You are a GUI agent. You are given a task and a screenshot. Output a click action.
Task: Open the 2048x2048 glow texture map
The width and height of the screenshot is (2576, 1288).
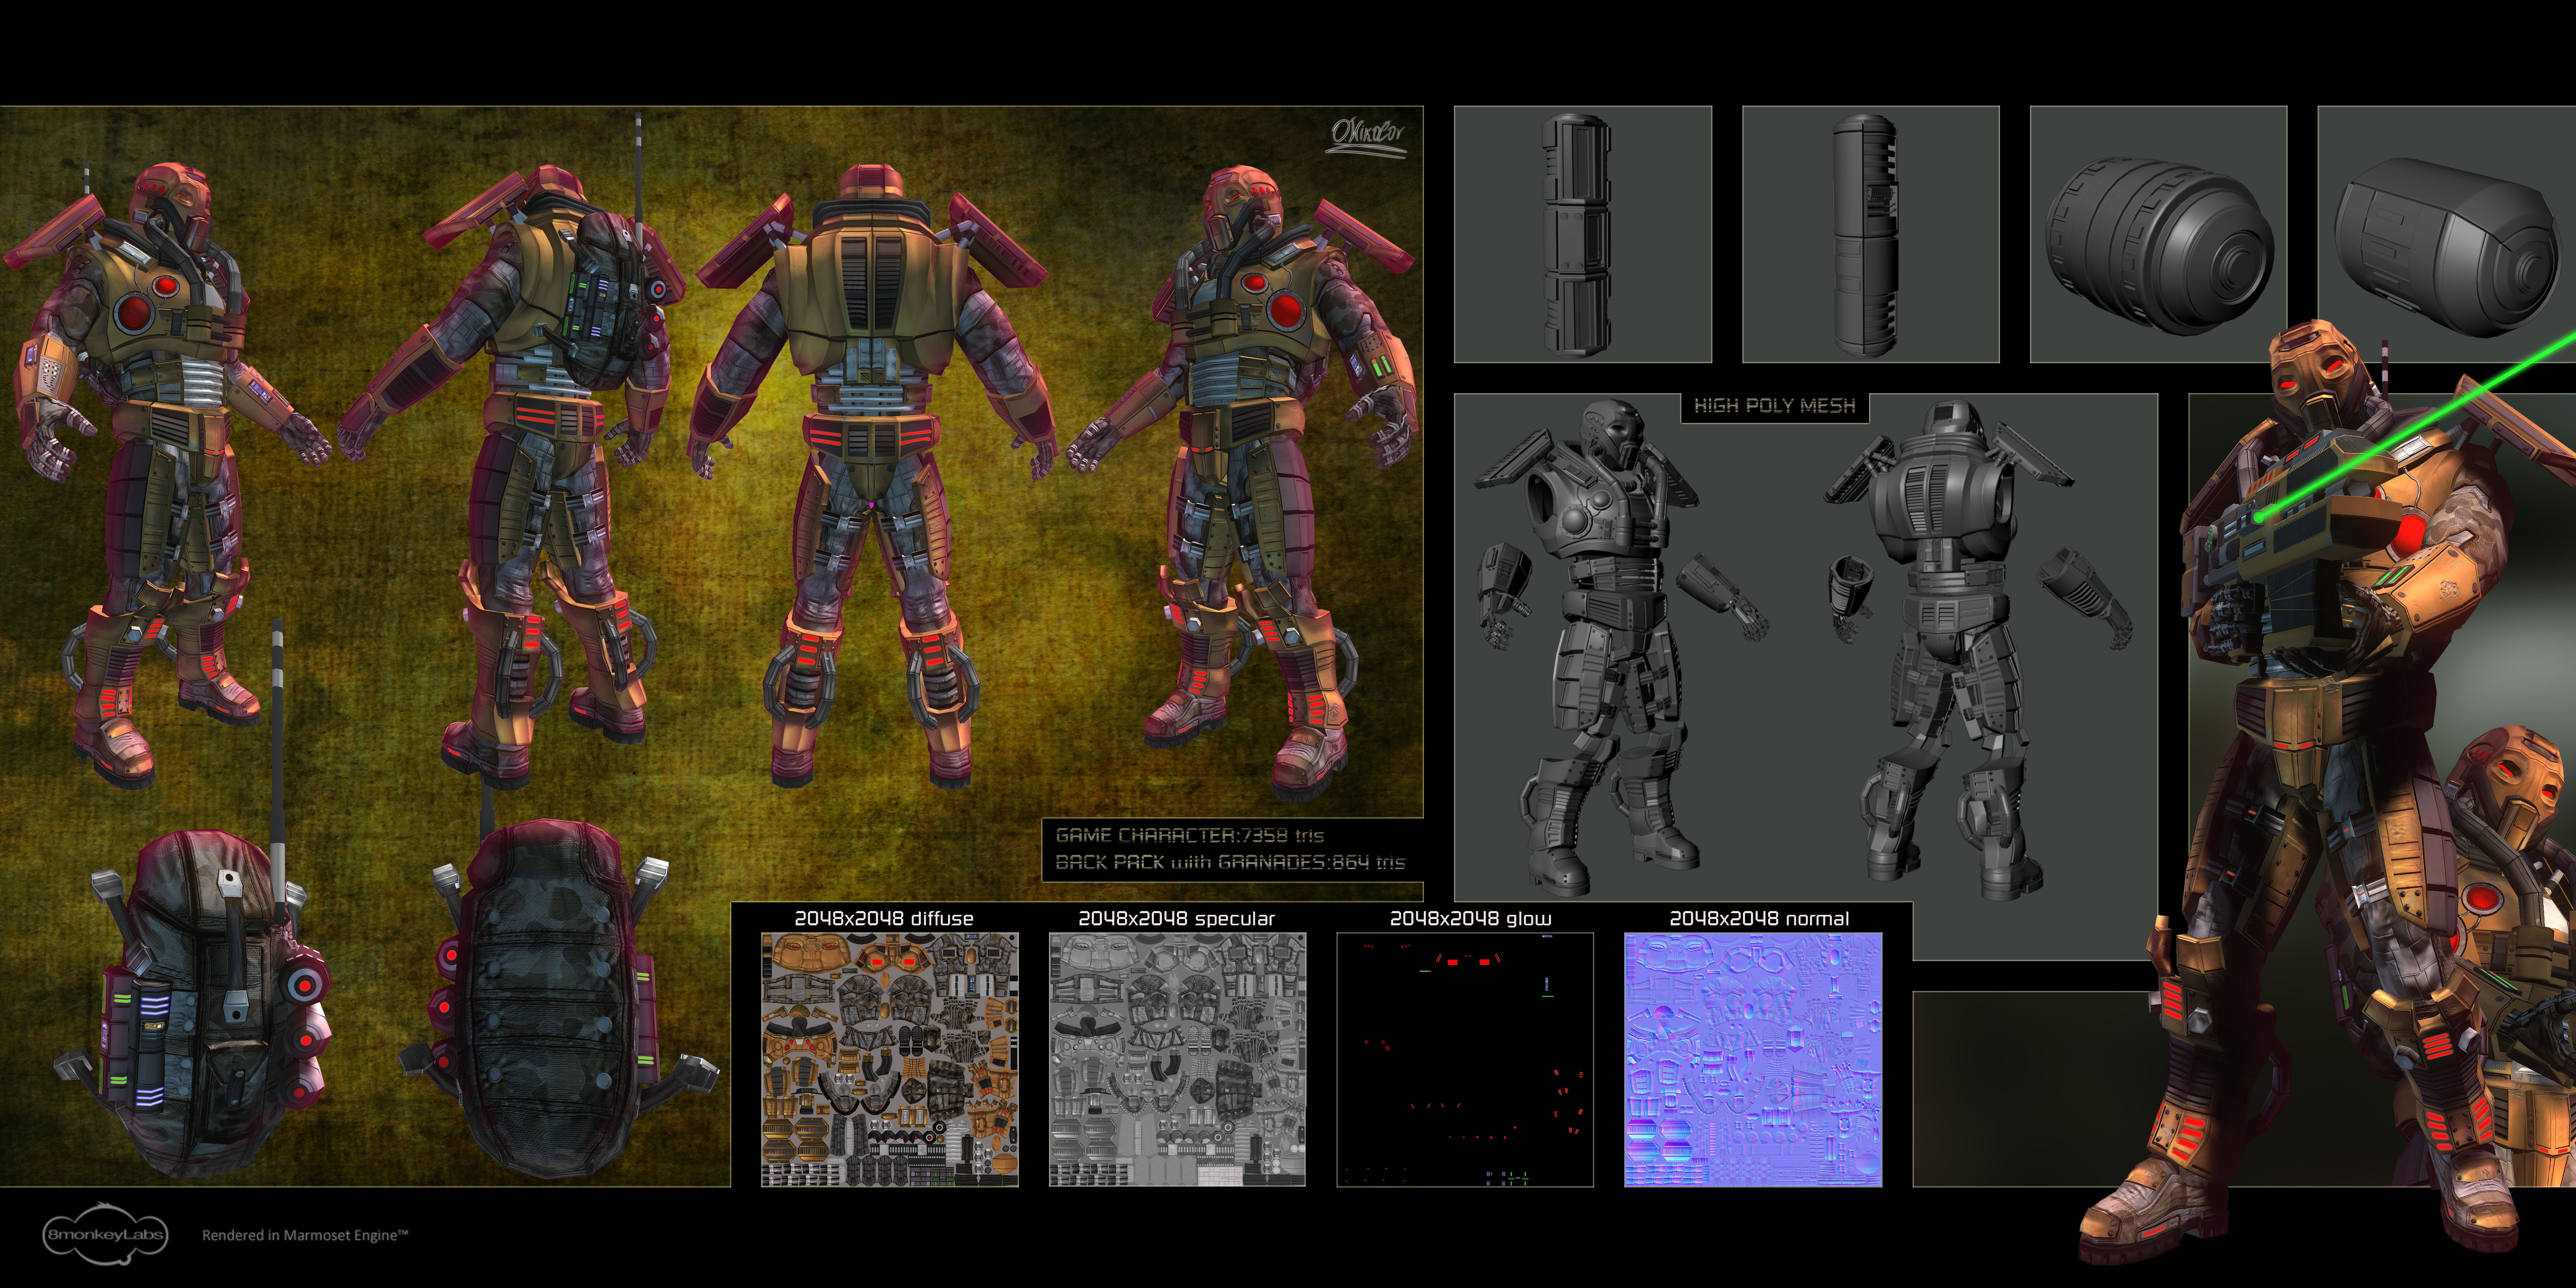(x=1464, y=1060)
